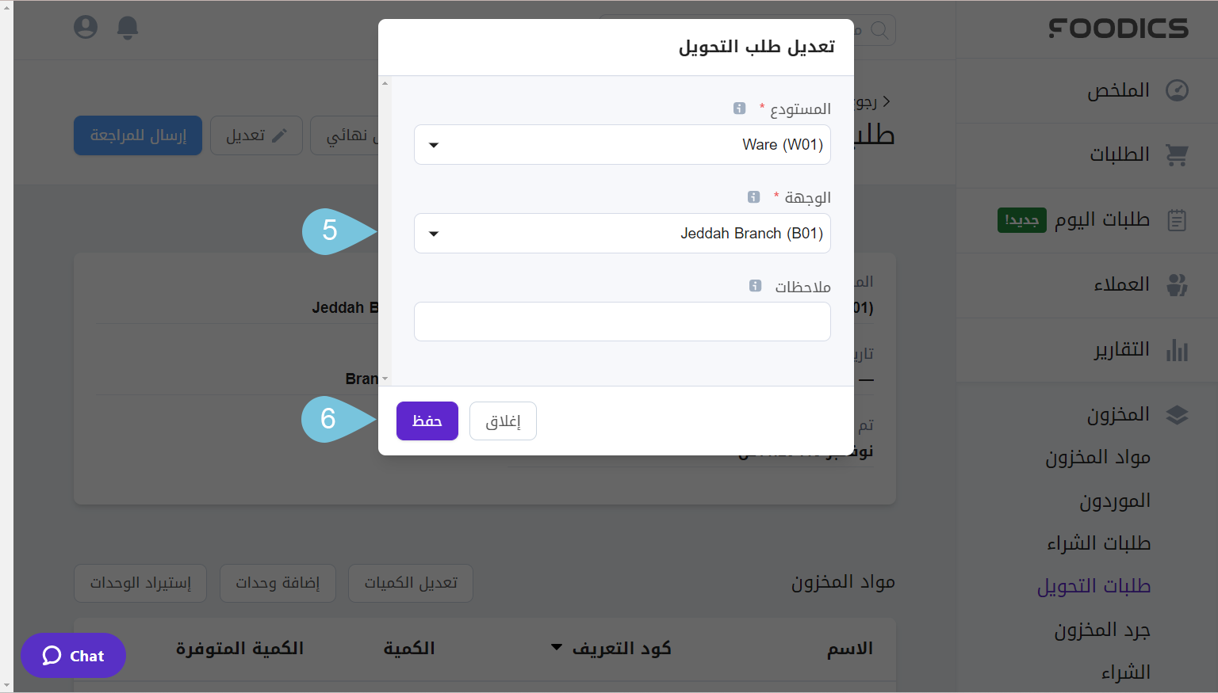Viewport: 1218px width, 693px height.
Task: Click the طلبات اليوم clipboard icon
Action: 1177,219
